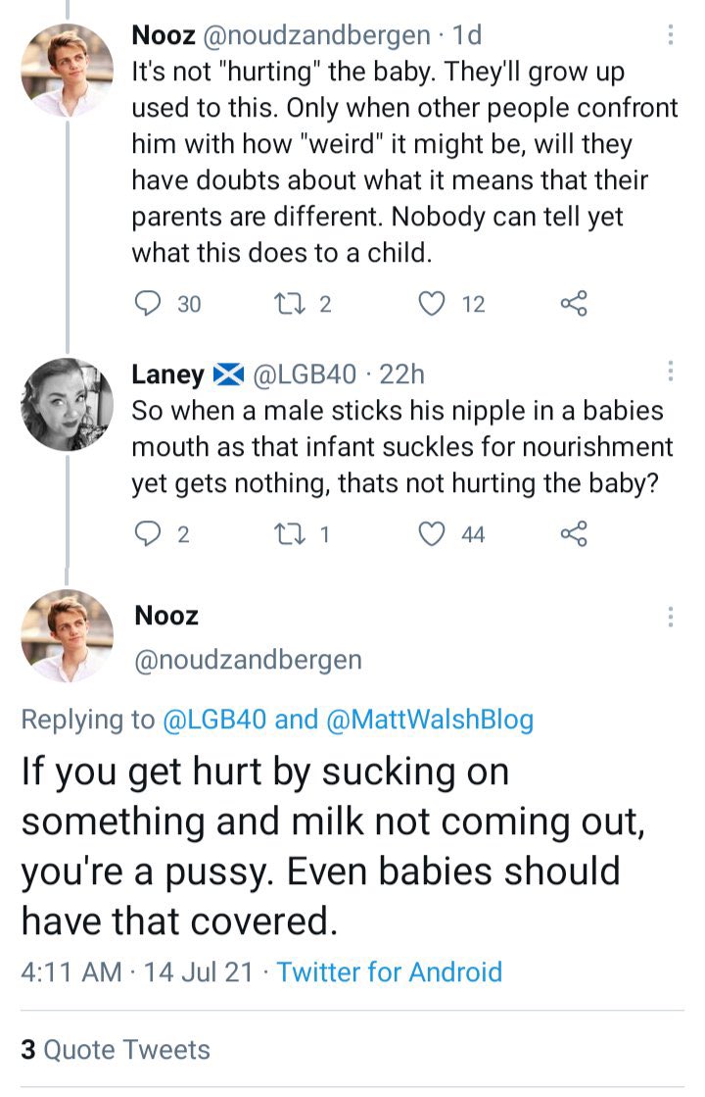
Task: Share Nooz's first tweet
Action: pyautogui.click(x=573, y=304)
